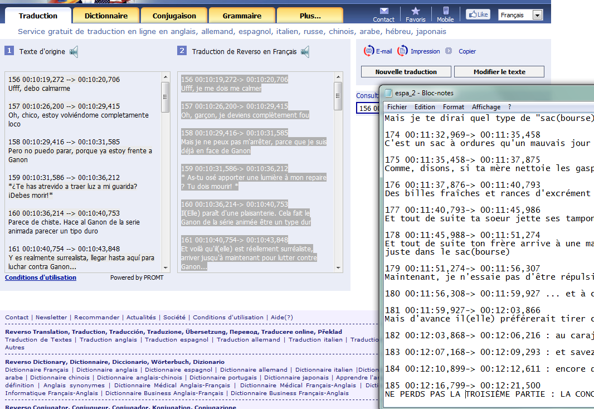The width and height of the screenshot is (594, 409).
Task: Click the E-mail icon
Action: click(x=368, y=51)
